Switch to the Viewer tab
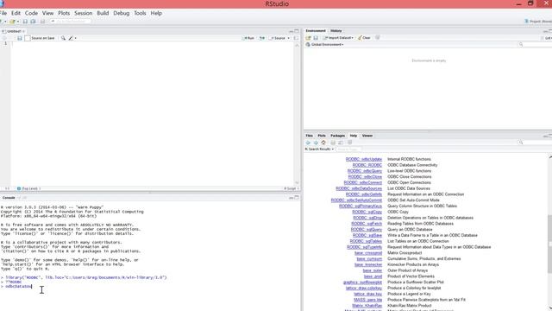Image resolution: width=552 pixels, height=311 pixels. (x=367, y=136)
